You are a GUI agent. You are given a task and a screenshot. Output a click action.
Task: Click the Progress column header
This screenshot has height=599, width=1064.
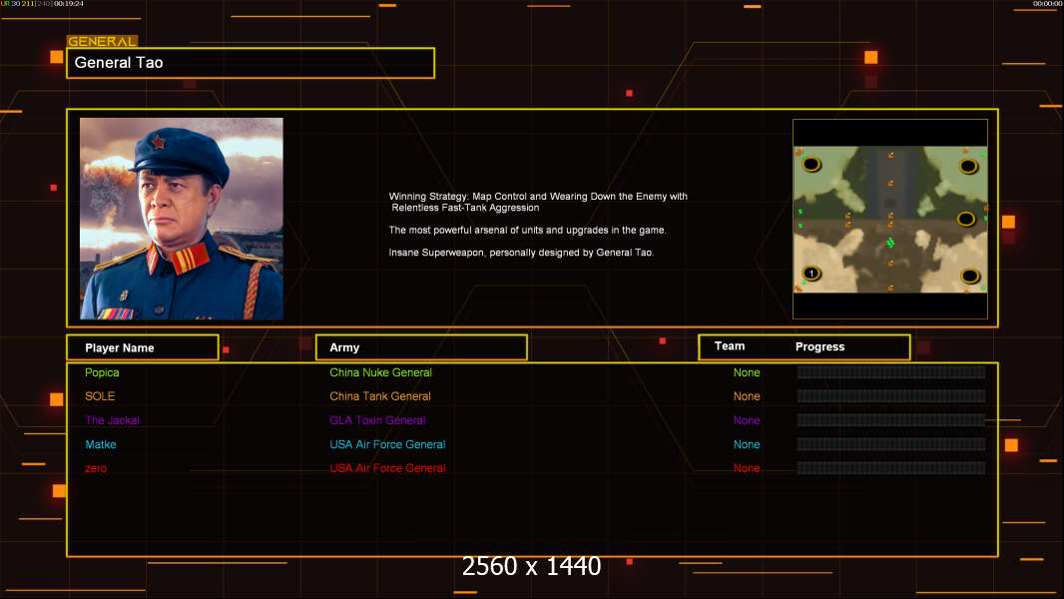coord(819,346)
